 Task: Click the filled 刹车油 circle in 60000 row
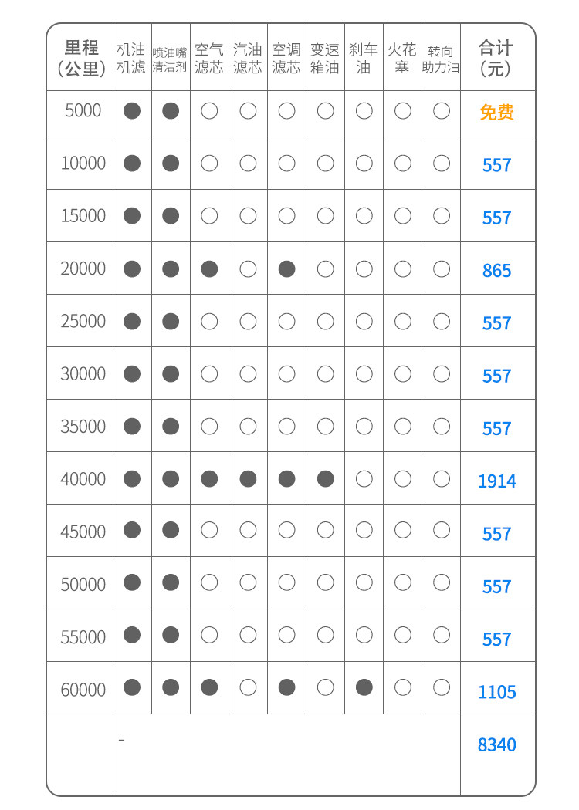click(364, 687)
